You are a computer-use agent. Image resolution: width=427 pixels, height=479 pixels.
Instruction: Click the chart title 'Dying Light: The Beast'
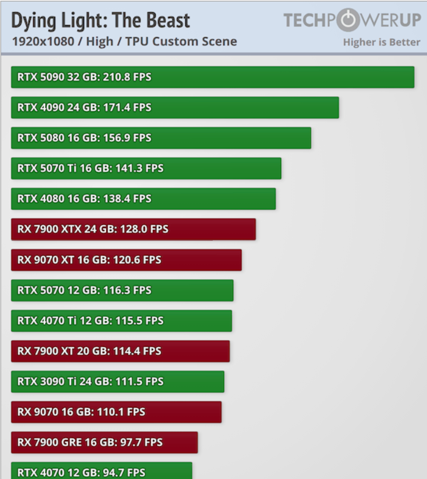(x=100, y=21)
